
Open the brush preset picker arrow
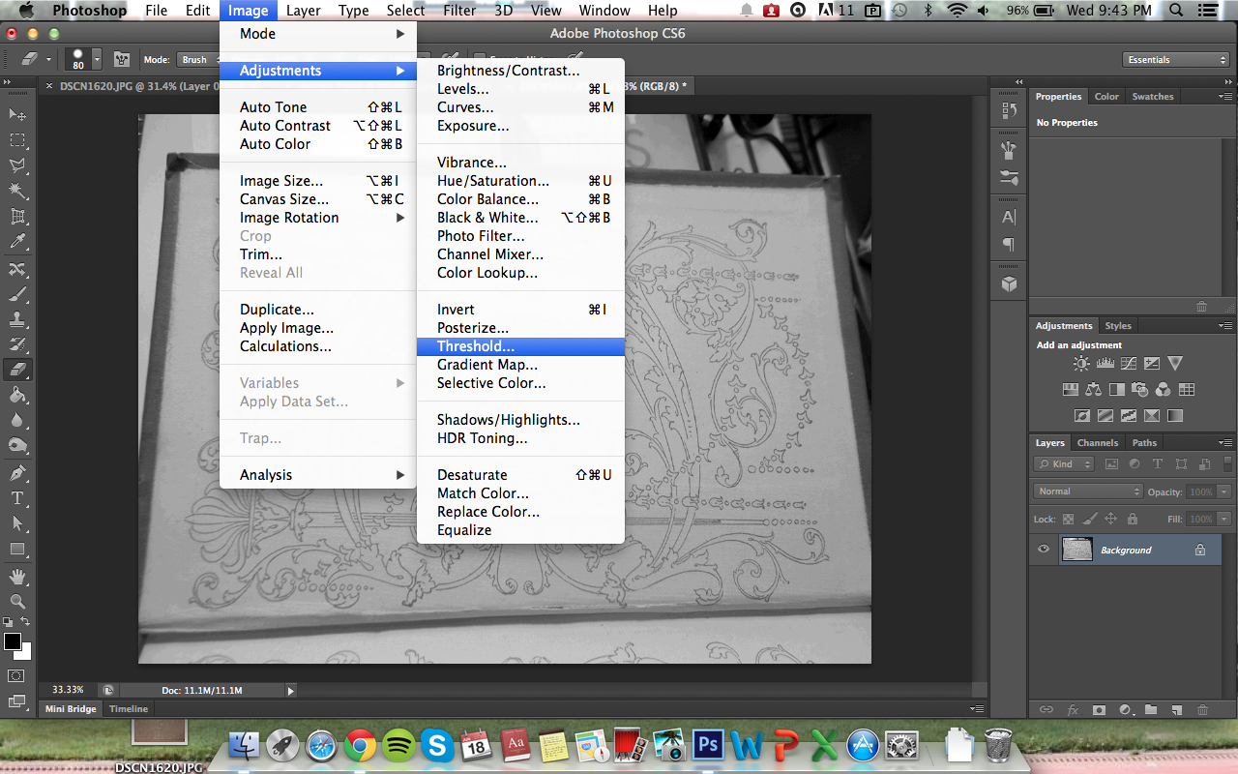[x=99, y=60]
